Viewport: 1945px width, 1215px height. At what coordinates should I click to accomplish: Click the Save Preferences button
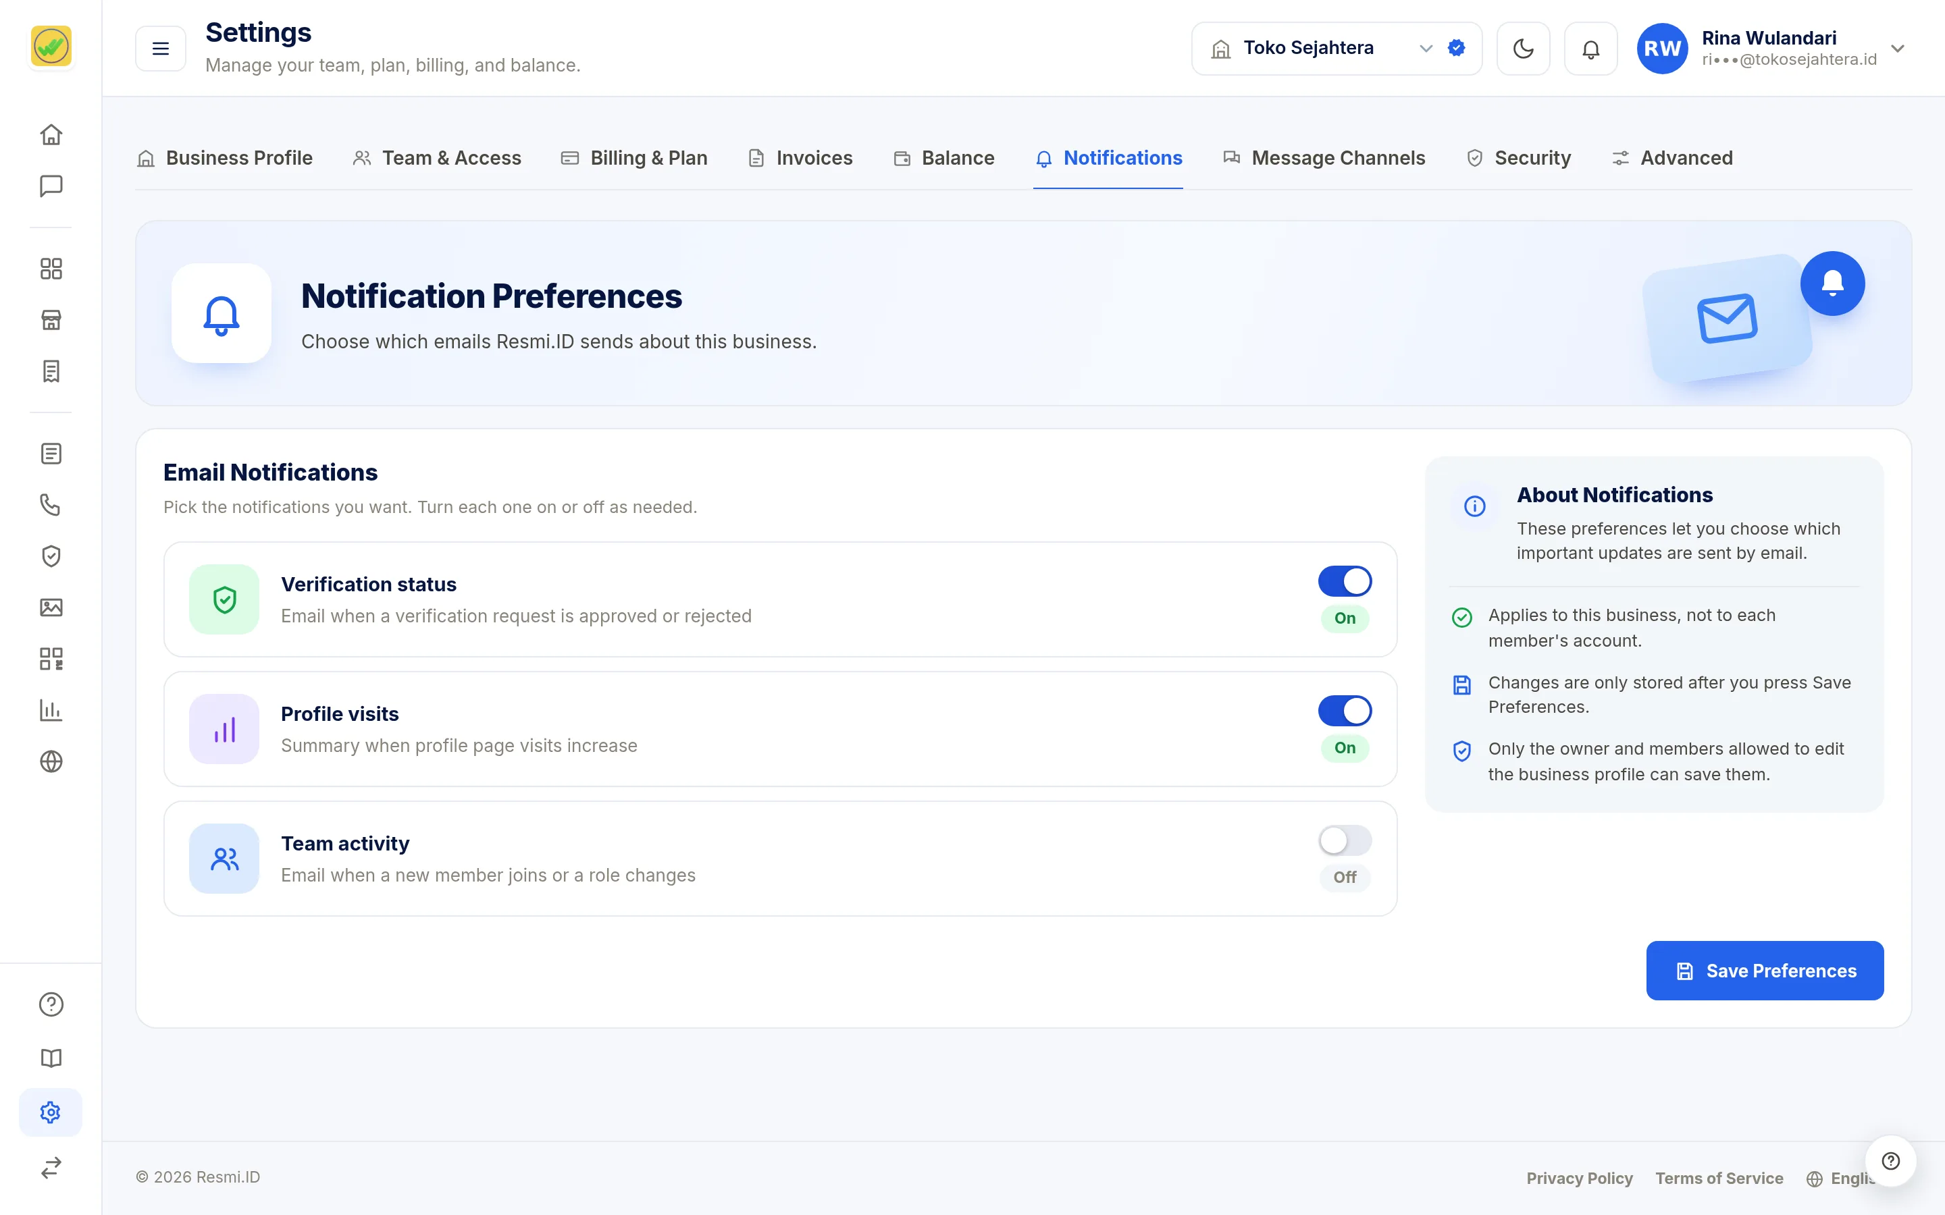pos(1764,971)
